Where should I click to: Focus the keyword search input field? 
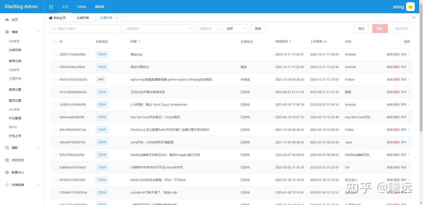coord(85,29)
